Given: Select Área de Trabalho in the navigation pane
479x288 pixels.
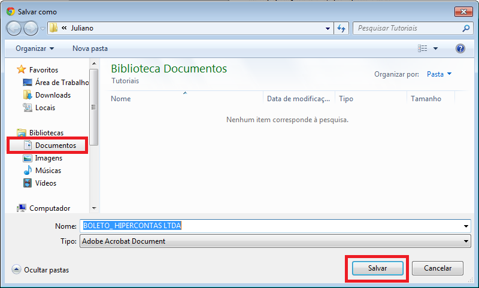Looking at the screenshot, I should [x=62, y=83].
